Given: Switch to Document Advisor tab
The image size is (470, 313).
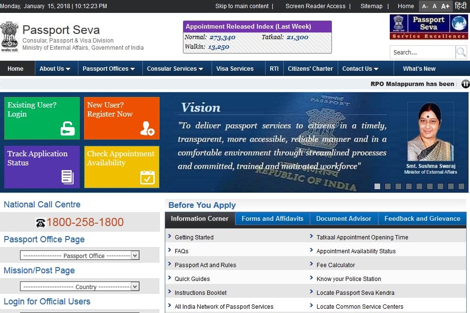Looking at the screenshot, I should (343, 218).
